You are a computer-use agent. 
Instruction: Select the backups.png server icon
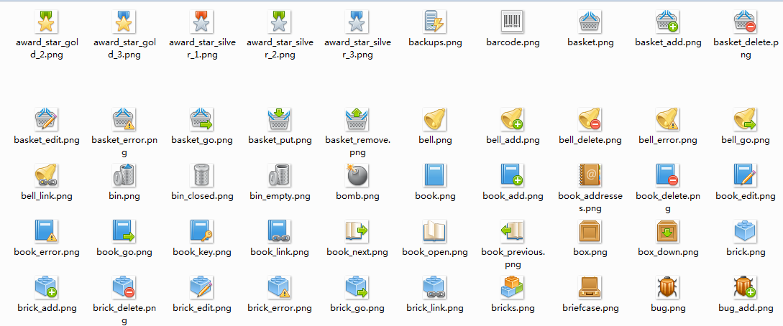point(435,21)
